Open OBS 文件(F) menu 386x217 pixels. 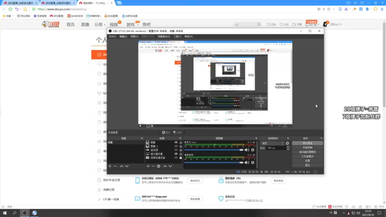(112, 37)
